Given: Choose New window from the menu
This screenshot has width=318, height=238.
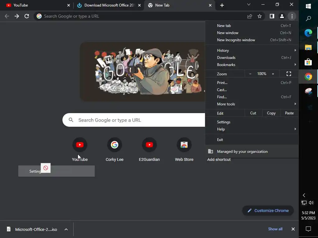Looking at the screenshot, I should (x=252, y=33).
